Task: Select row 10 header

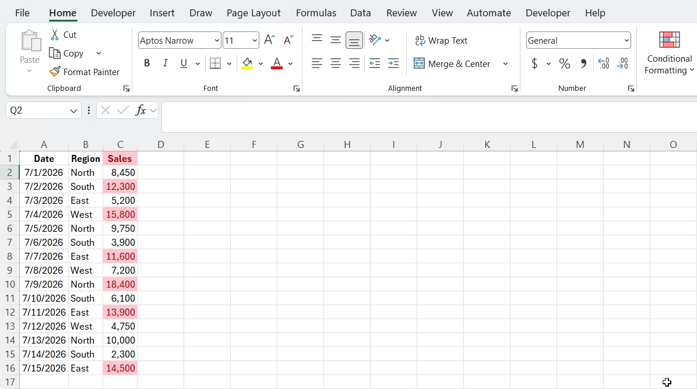Action: [10, 284]
